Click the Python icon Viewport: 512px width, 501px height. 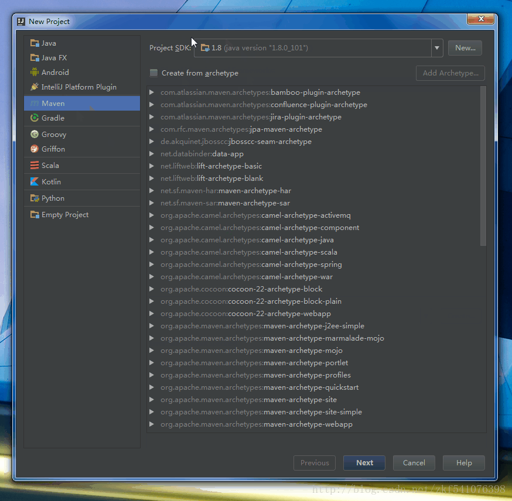tap(35, 198)
